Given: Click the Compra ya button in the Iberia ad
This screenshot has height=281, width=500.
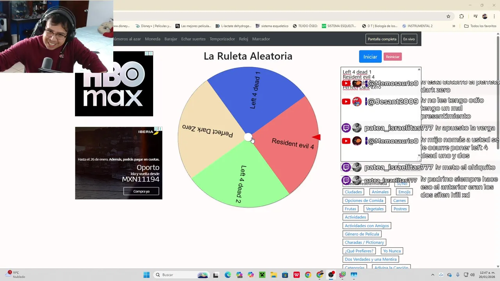Looking at the screenshot, I should tap(141, 191).
